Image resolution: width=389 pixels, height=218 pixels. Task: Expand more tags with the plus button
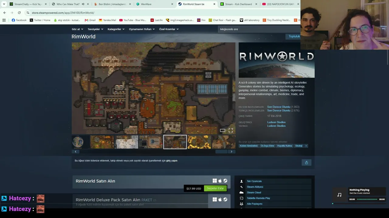click(306, 146)
